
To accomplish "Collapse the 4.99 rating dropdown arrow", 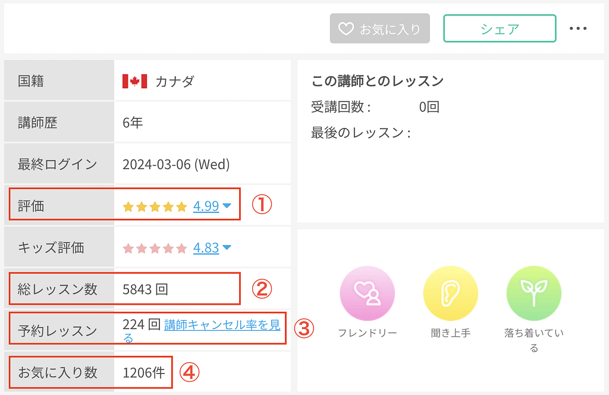I will [228, 206].
